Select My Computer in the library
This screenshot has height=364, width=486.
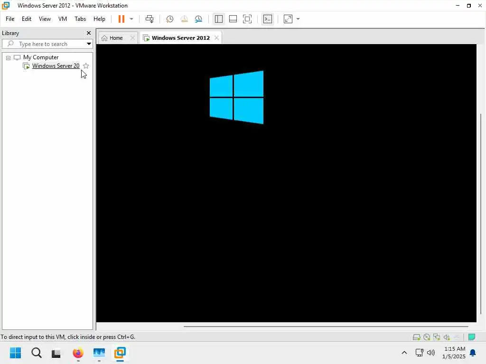[x=41, y=57]
